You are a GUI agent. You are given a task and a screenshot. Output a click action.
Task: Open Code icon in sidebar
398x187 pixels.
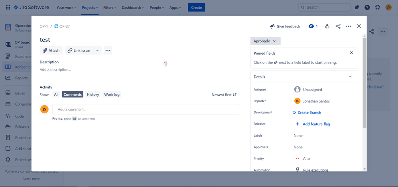point(8,116)
